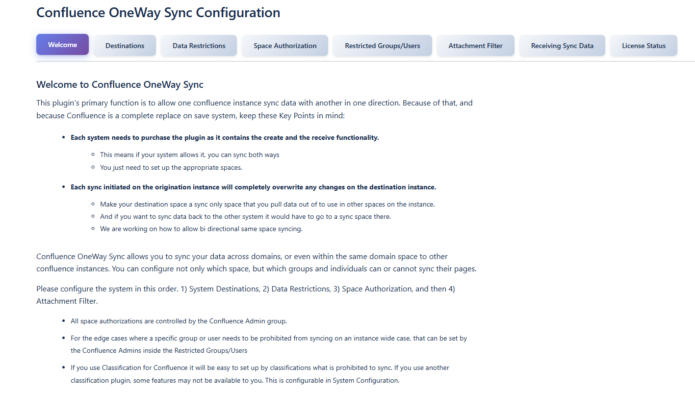Viewport: 695px width, 420px height.
Task: Click the page title Confluence OneWay Sync Configuration
Action: point(158,12)
